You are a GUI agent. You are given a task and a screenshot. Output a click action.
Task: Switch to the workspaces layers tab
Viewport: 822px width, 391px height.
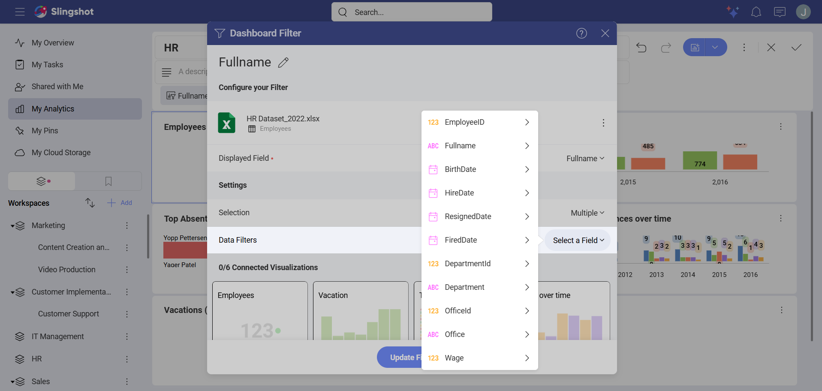coord(42,181)
